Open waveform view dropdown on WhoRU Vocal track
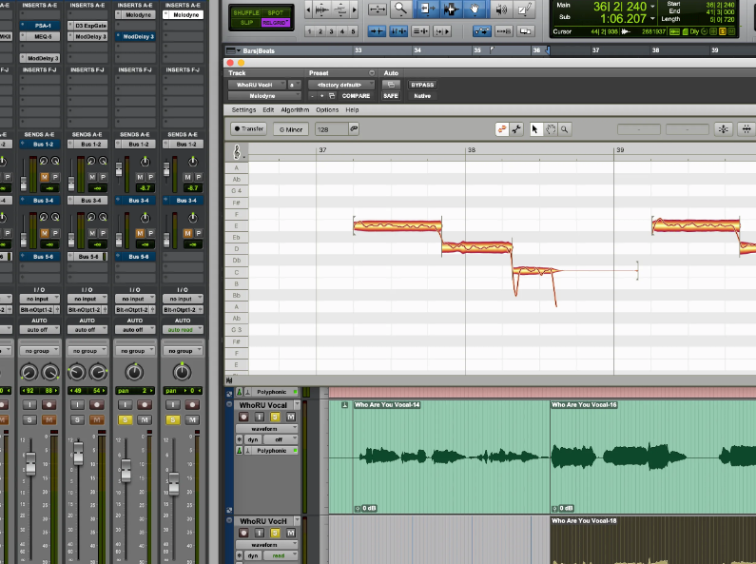 [267, 429]
